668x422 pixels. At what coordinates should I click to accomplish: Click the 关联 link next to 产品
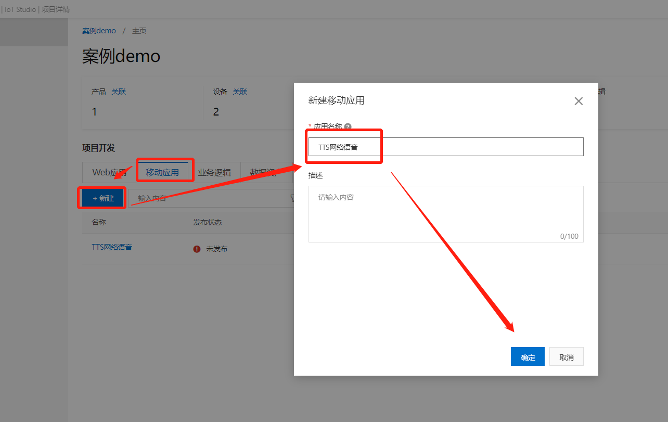119,92
